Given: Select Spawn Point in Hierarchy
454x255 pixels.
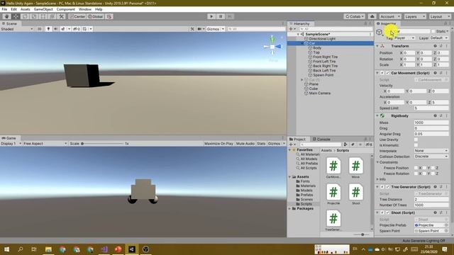Looking at the screenshot, I should pyautogui.click(x=323, y=75).
